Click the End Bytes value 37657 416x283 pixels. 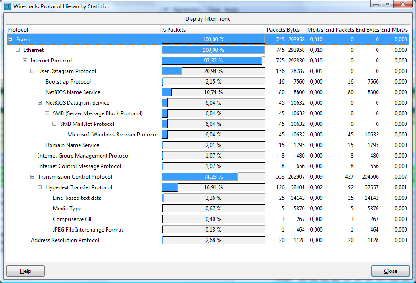pyautogui.click(x=372, y=187)
